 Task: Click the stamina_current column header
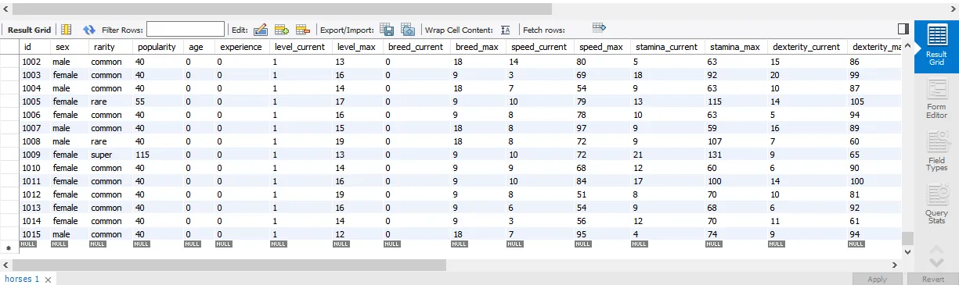click(667, 47)
